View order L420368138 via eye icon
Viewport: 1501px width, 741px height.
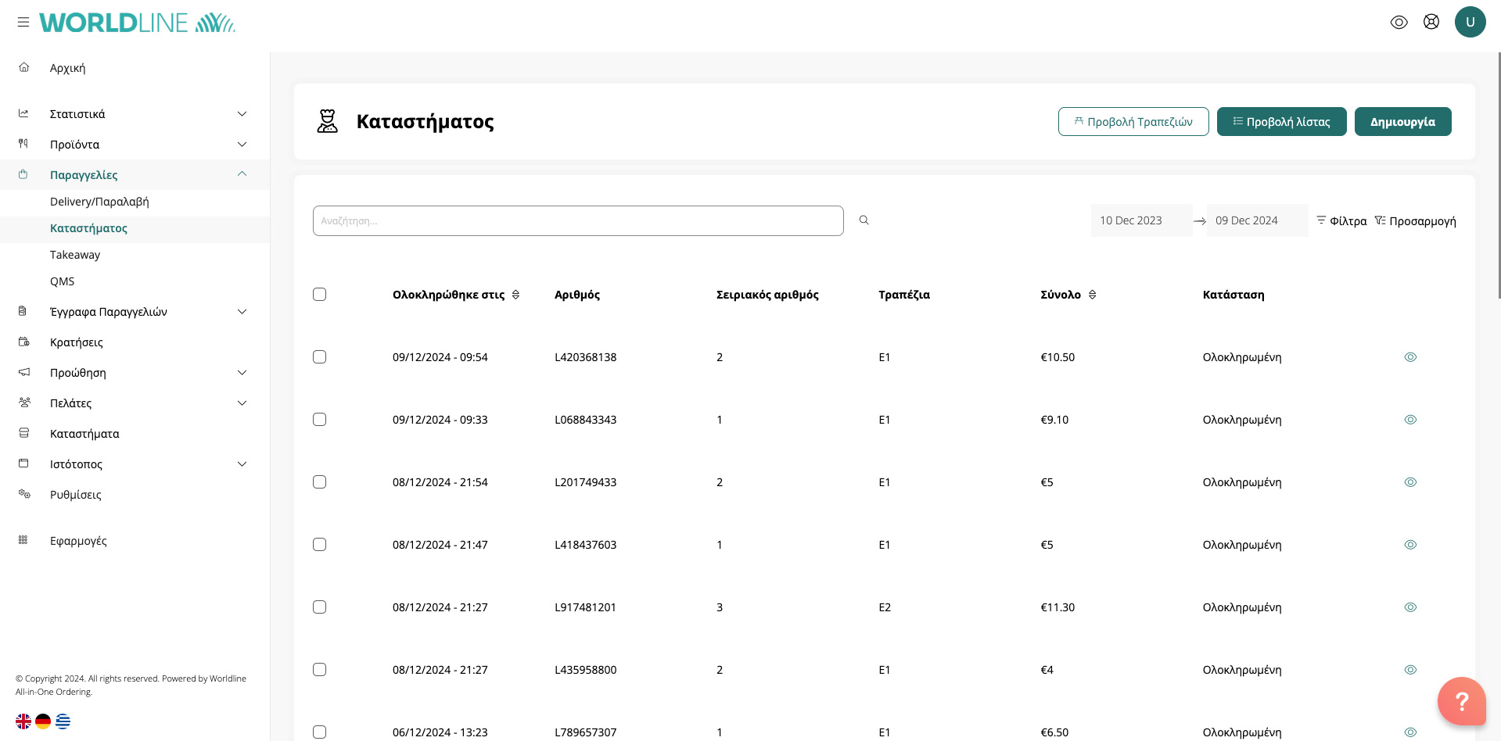click(1409, 357)
